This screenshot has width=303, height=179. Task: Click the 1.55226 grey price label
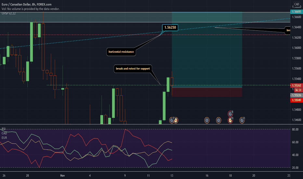click(296, 95)
